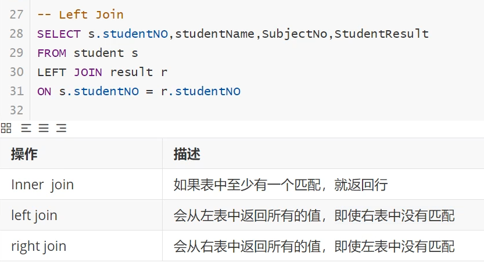484x270 pixels.
Task: Align table content to the left
Action: [x=26, y=128]
